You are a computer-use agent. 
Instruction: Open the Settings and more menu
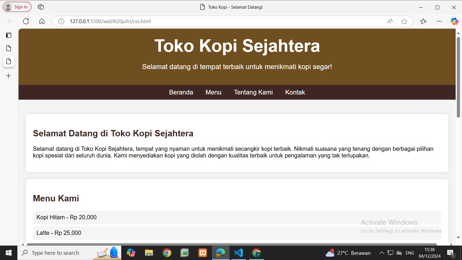point(439,21)
